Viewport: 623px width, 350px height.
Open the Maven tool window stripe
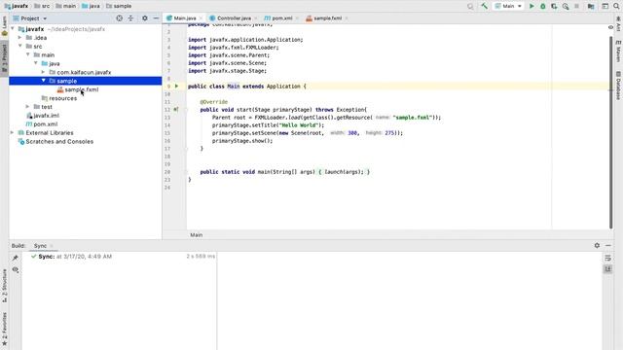[619, 51]
